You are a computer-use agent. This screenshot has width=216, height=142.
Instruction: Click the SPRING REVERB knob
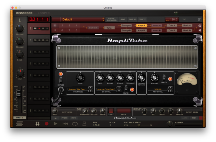click(x=141, y=78)
